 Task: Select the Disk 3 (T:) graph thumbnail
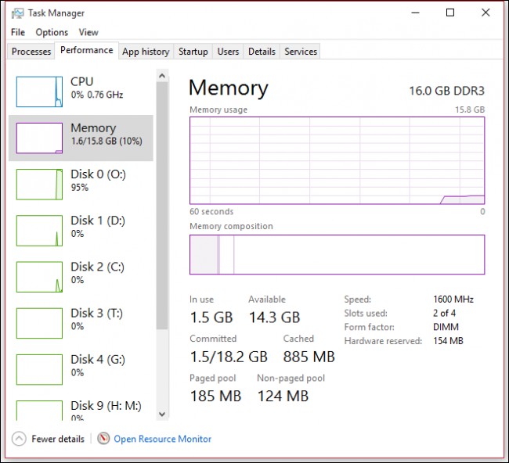tap(39, 323)
